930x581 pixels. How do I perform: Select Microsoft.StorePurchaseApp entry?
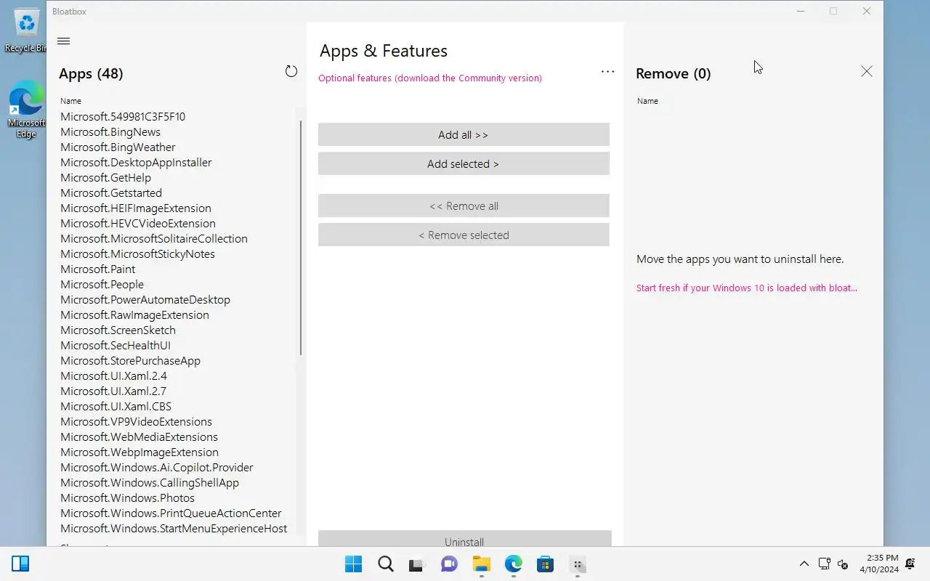click(x=130, y=360)
